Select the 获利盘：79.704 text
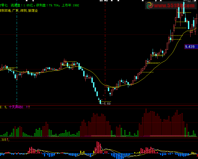The width and height of the screenshot is (198, 159). (x=48, y=5)
